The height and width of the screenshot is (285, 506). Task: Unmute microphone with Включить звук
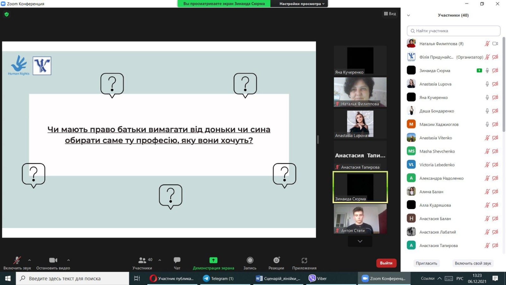coord(17,260)
